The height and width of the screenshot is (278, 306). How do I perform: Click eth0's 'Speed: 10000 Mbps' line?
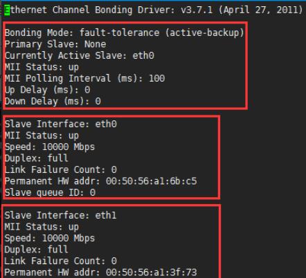coord(50,147)
